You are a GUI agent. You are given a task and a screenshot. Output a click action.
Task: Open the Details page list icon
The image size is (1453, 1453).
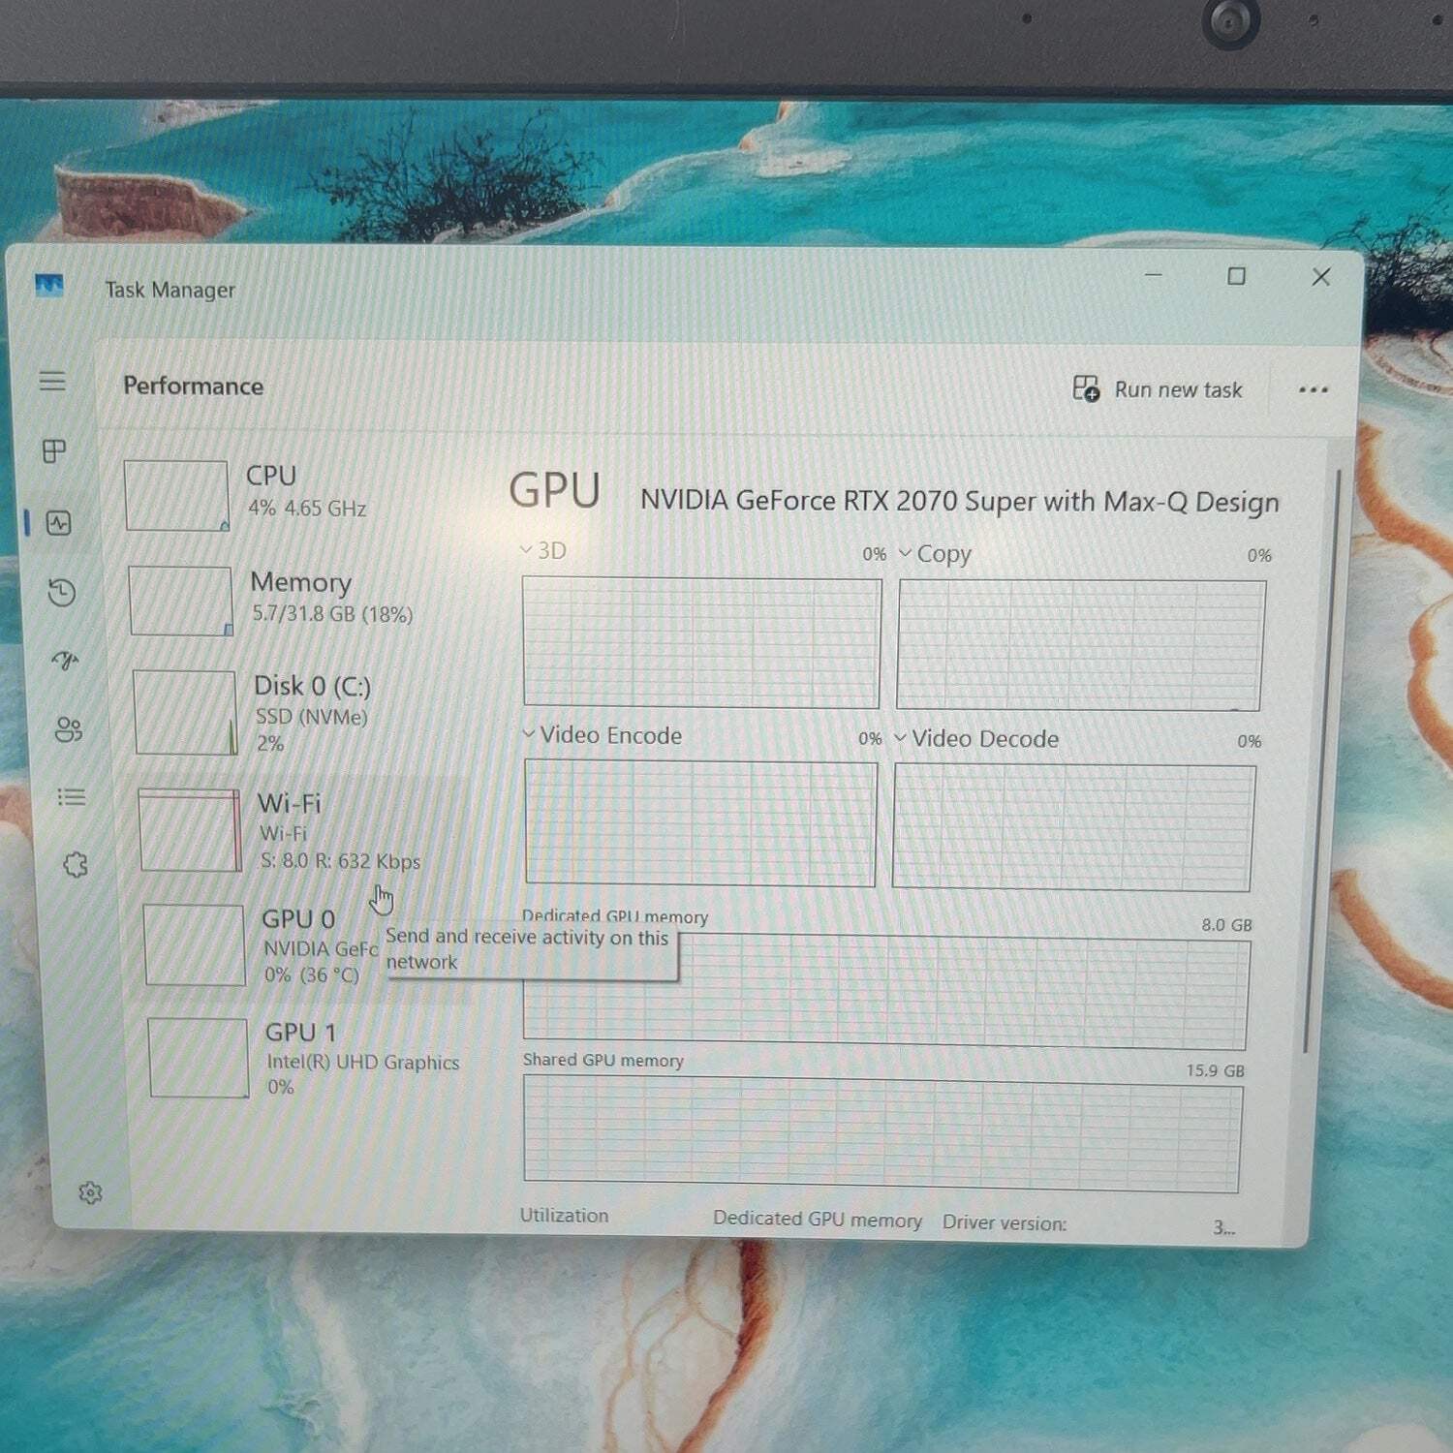point(72,797)
